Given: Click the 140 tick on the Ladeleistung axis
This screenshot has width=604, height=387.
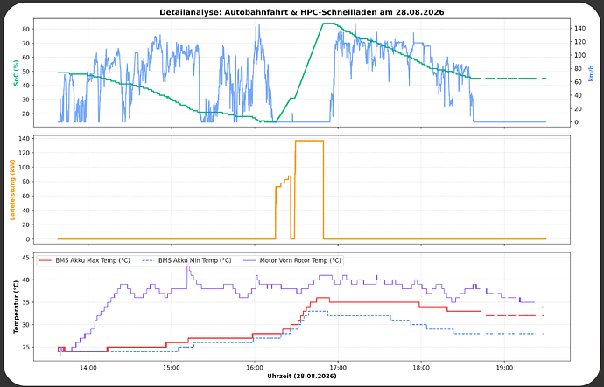Looking at the screenshot, I should pos(25,138).
